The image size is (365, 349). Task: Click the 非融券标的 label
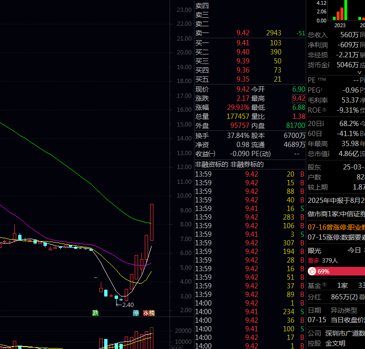click(247, 165)
